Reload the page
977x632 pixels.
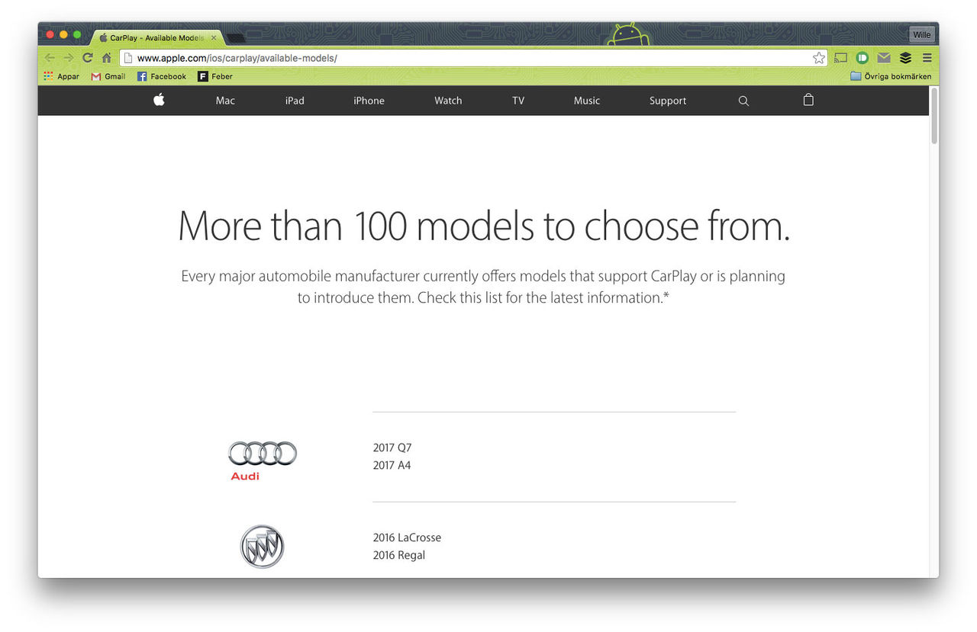tap(87, 57)
